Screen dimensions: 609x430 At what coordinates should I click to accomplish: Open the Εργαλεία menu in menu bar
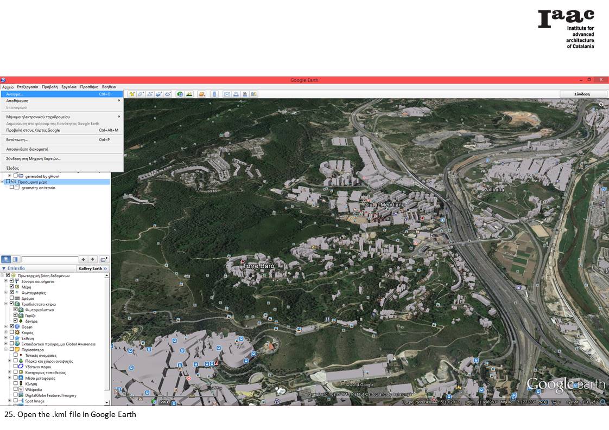coord(68,87)
